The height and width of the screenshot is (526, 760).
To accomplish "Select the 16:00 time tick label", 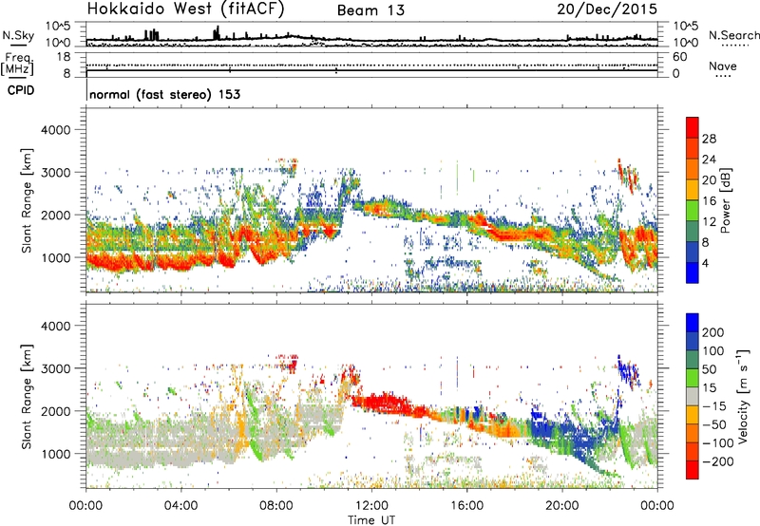I will point(466,506).
